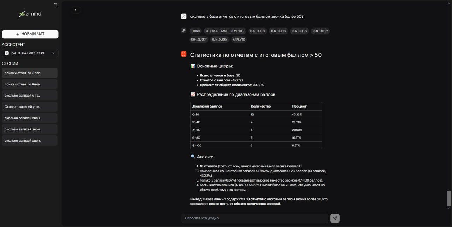
Task: Open last session "сколько записей звон.."
Action: [x=30, y=141]
